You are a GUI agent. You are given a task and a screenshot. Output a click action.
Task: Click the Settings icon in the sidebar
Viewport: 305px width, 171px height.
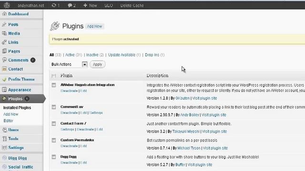4,148
